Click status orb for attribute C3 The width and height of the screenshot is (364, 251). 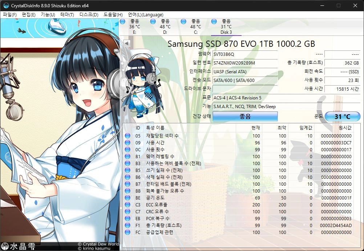pyautogui.click(x=128, y=205)
